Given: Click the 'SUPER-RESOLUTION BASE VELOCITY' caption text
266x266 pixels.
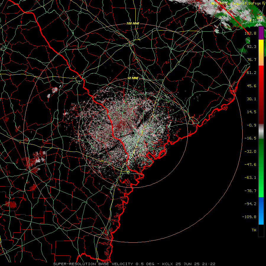Looking at the screenshot, I should click(94, 264).
